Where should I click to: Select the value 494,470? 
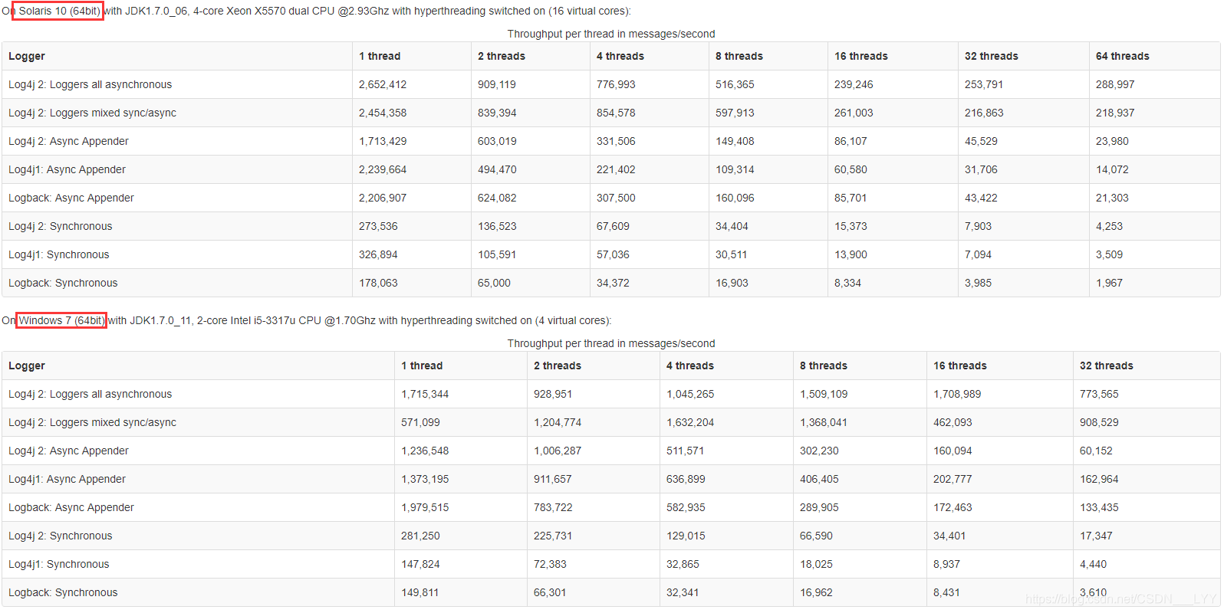[x=497, y=169]
